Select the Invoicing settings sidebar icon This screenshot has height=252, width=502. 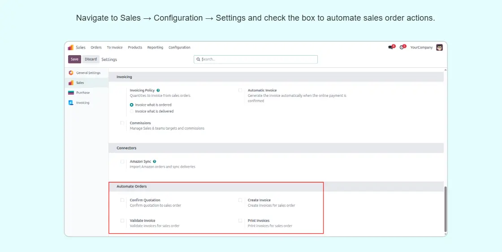[x=71, y=103]
